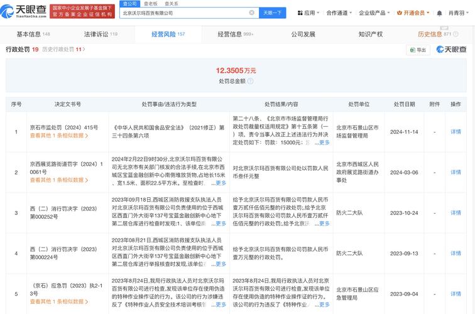Open the 法律诉讼 tab

coord(101,34)
